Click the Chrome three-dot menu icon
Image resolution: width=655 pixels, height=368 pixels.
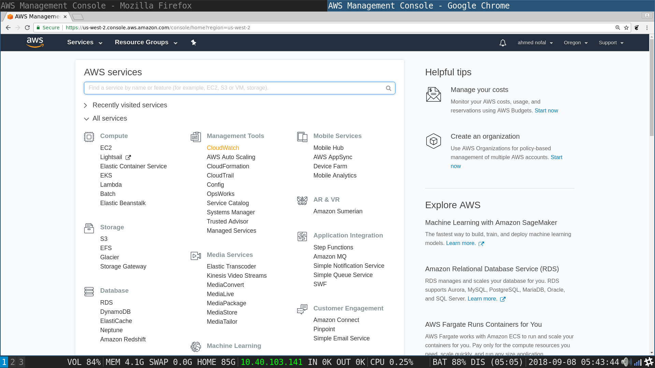[647, 28]
